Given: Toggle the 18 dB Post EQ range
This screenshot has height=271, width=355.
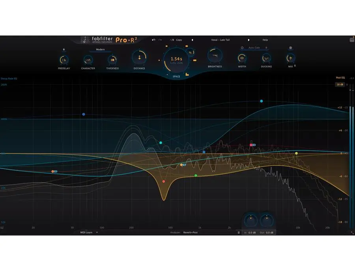Looking at the screenshot, I should 340,84.
